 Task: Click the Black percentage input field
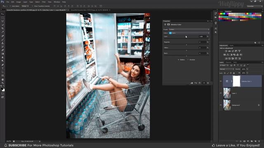click(x=203, y=53)
